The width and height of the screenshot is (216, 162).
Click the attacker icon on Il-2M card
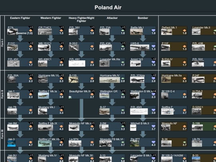click(123, 126)
